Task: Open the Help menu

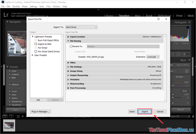Action: click(x=65, y=6)
